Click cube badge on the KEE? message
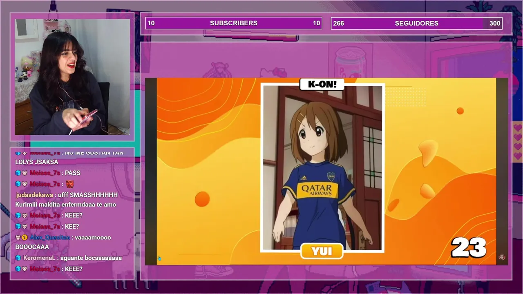 (x=18, y=227)
